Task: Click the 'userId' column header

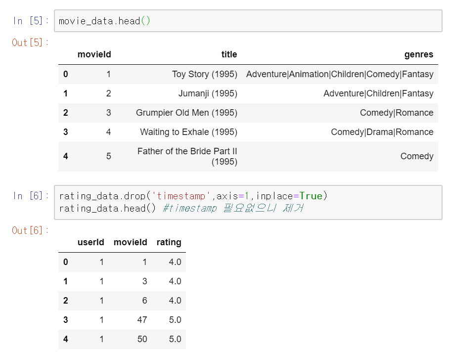Action: (x=91, y=242)
